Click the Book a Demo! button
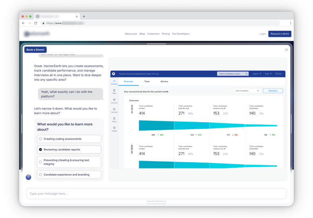 click(x=35, y=50)
